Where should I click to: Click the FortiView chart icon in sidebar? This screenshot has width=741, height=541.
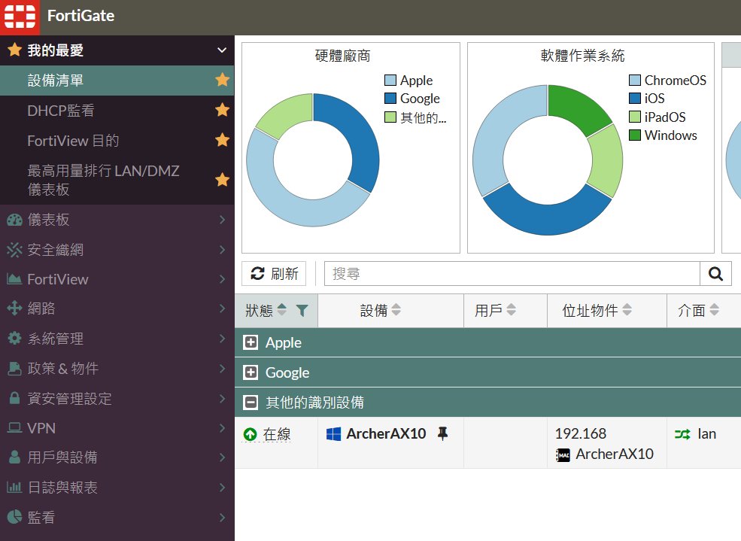click(14, 279)
